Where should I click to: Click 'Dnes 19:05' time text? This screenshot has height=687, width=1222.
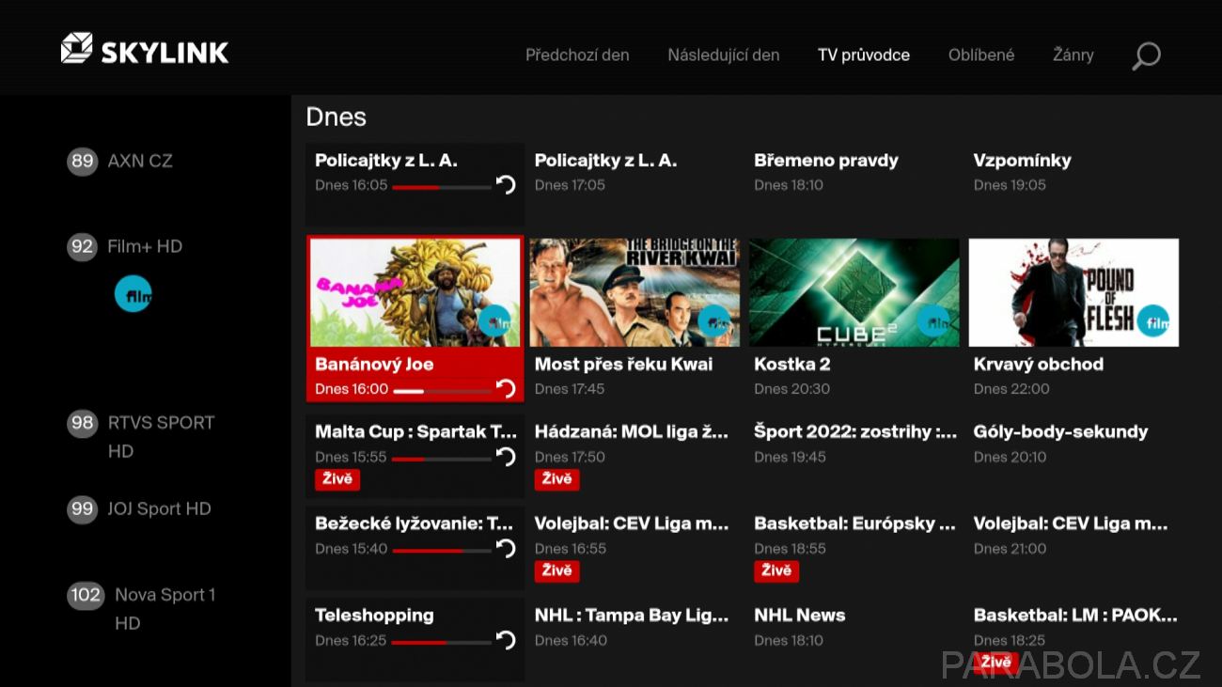tap(1010, 185)
